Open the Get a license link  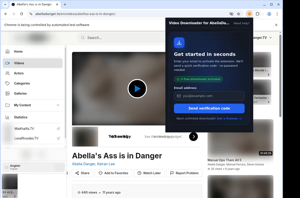[229, 118]
